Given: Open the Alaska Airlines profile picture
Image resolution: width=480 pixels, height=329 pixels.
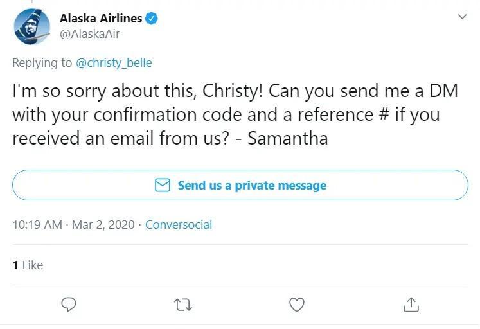Looking at the screenshot, I should [32, 26].
